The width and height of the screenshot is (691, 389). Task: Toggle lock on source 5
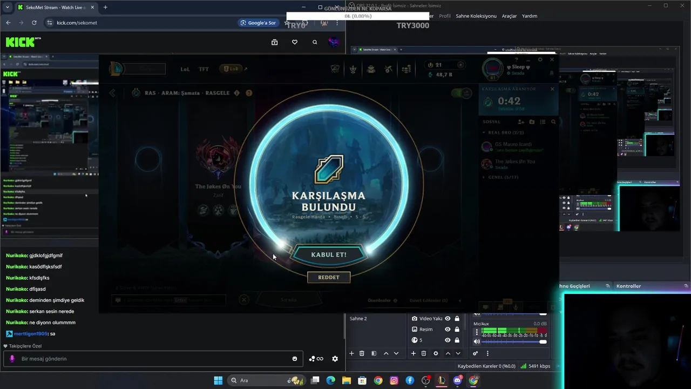coord(457,340)
